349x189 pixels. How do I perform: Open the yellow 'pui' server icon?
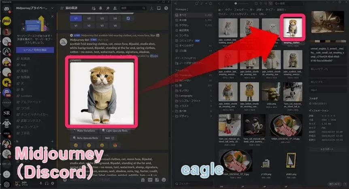(6, 21)
